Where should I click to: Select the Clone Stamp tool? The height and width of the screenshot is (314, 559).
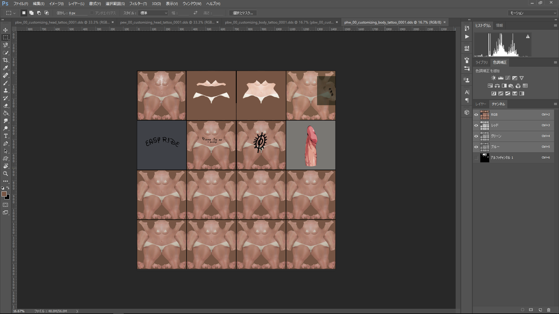(6, 90)
